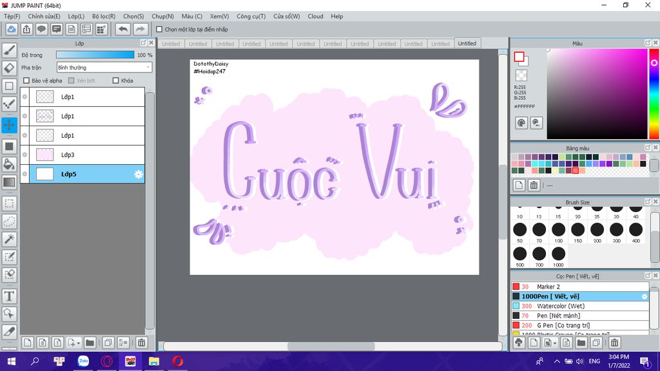Image resolution: width=660 pixels, height=371 pixels.
Task: Select the Gradient tool
Action: coord(9,182)
